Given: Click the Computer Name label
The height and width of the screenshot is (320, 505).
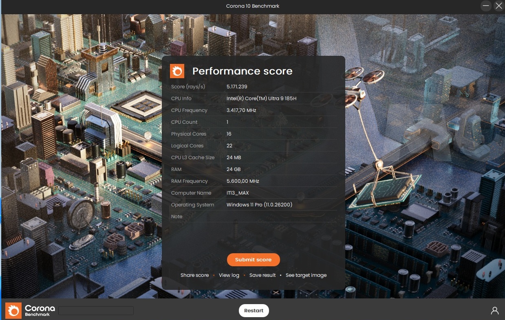Looking at the screenshot, I should coord(191,193).
